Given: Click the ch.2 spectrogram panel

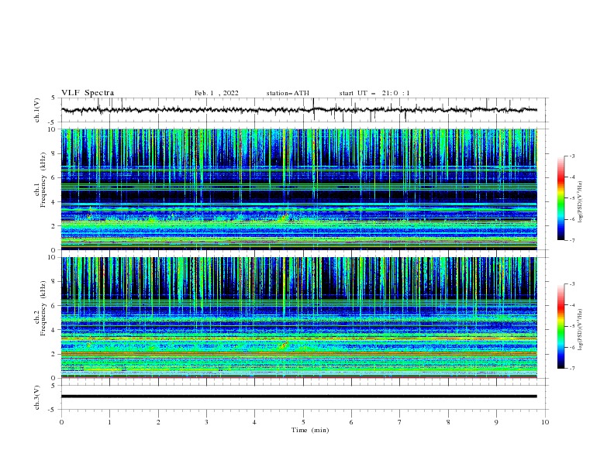Looking at the screenshot, I should coord(299,318).
